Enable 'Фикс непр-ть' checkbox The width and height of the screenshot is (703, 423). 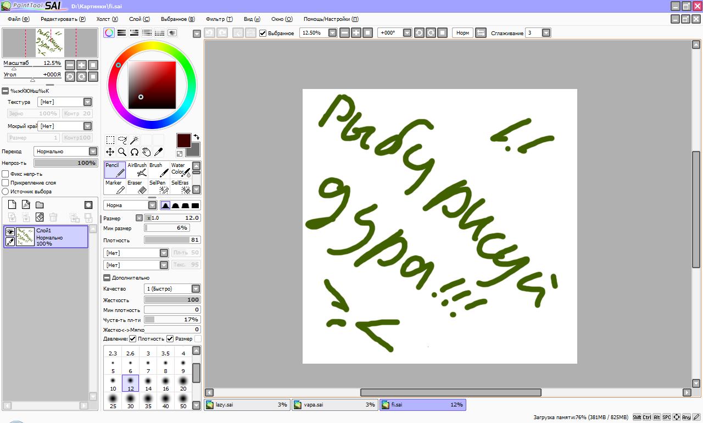click(5, 174)
